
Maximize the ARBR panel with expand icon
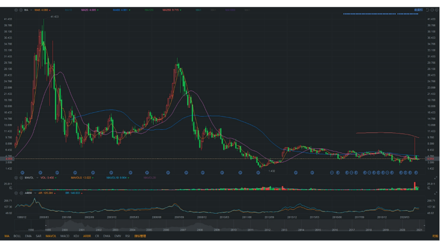coord(436,193)
